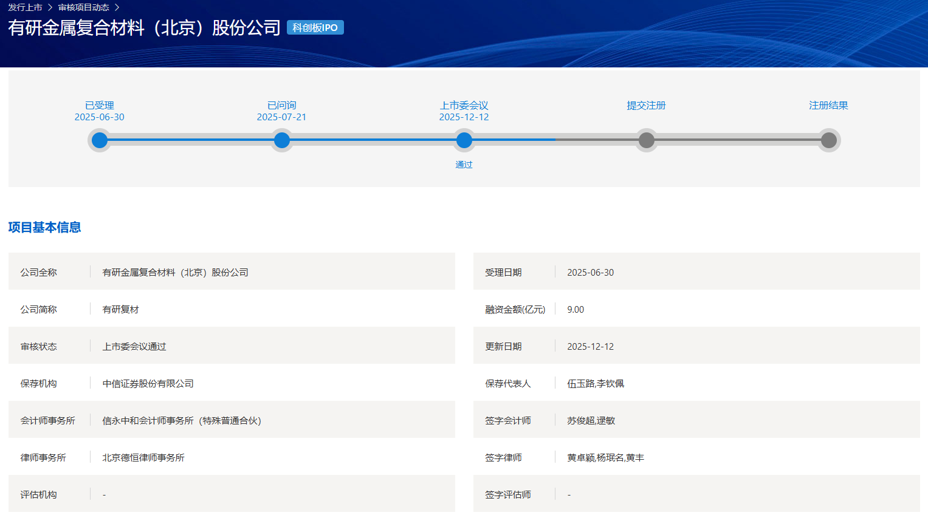Click the financing amount value 9.00

click(x=576, y=309)
